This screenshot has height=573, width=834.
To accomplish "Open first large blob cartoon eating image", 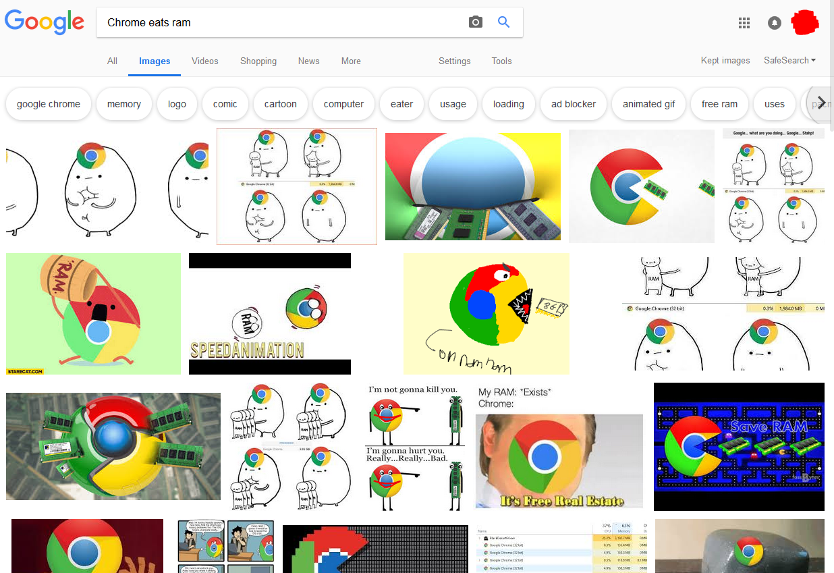I will pyautogui.click(x=107, y=186).
